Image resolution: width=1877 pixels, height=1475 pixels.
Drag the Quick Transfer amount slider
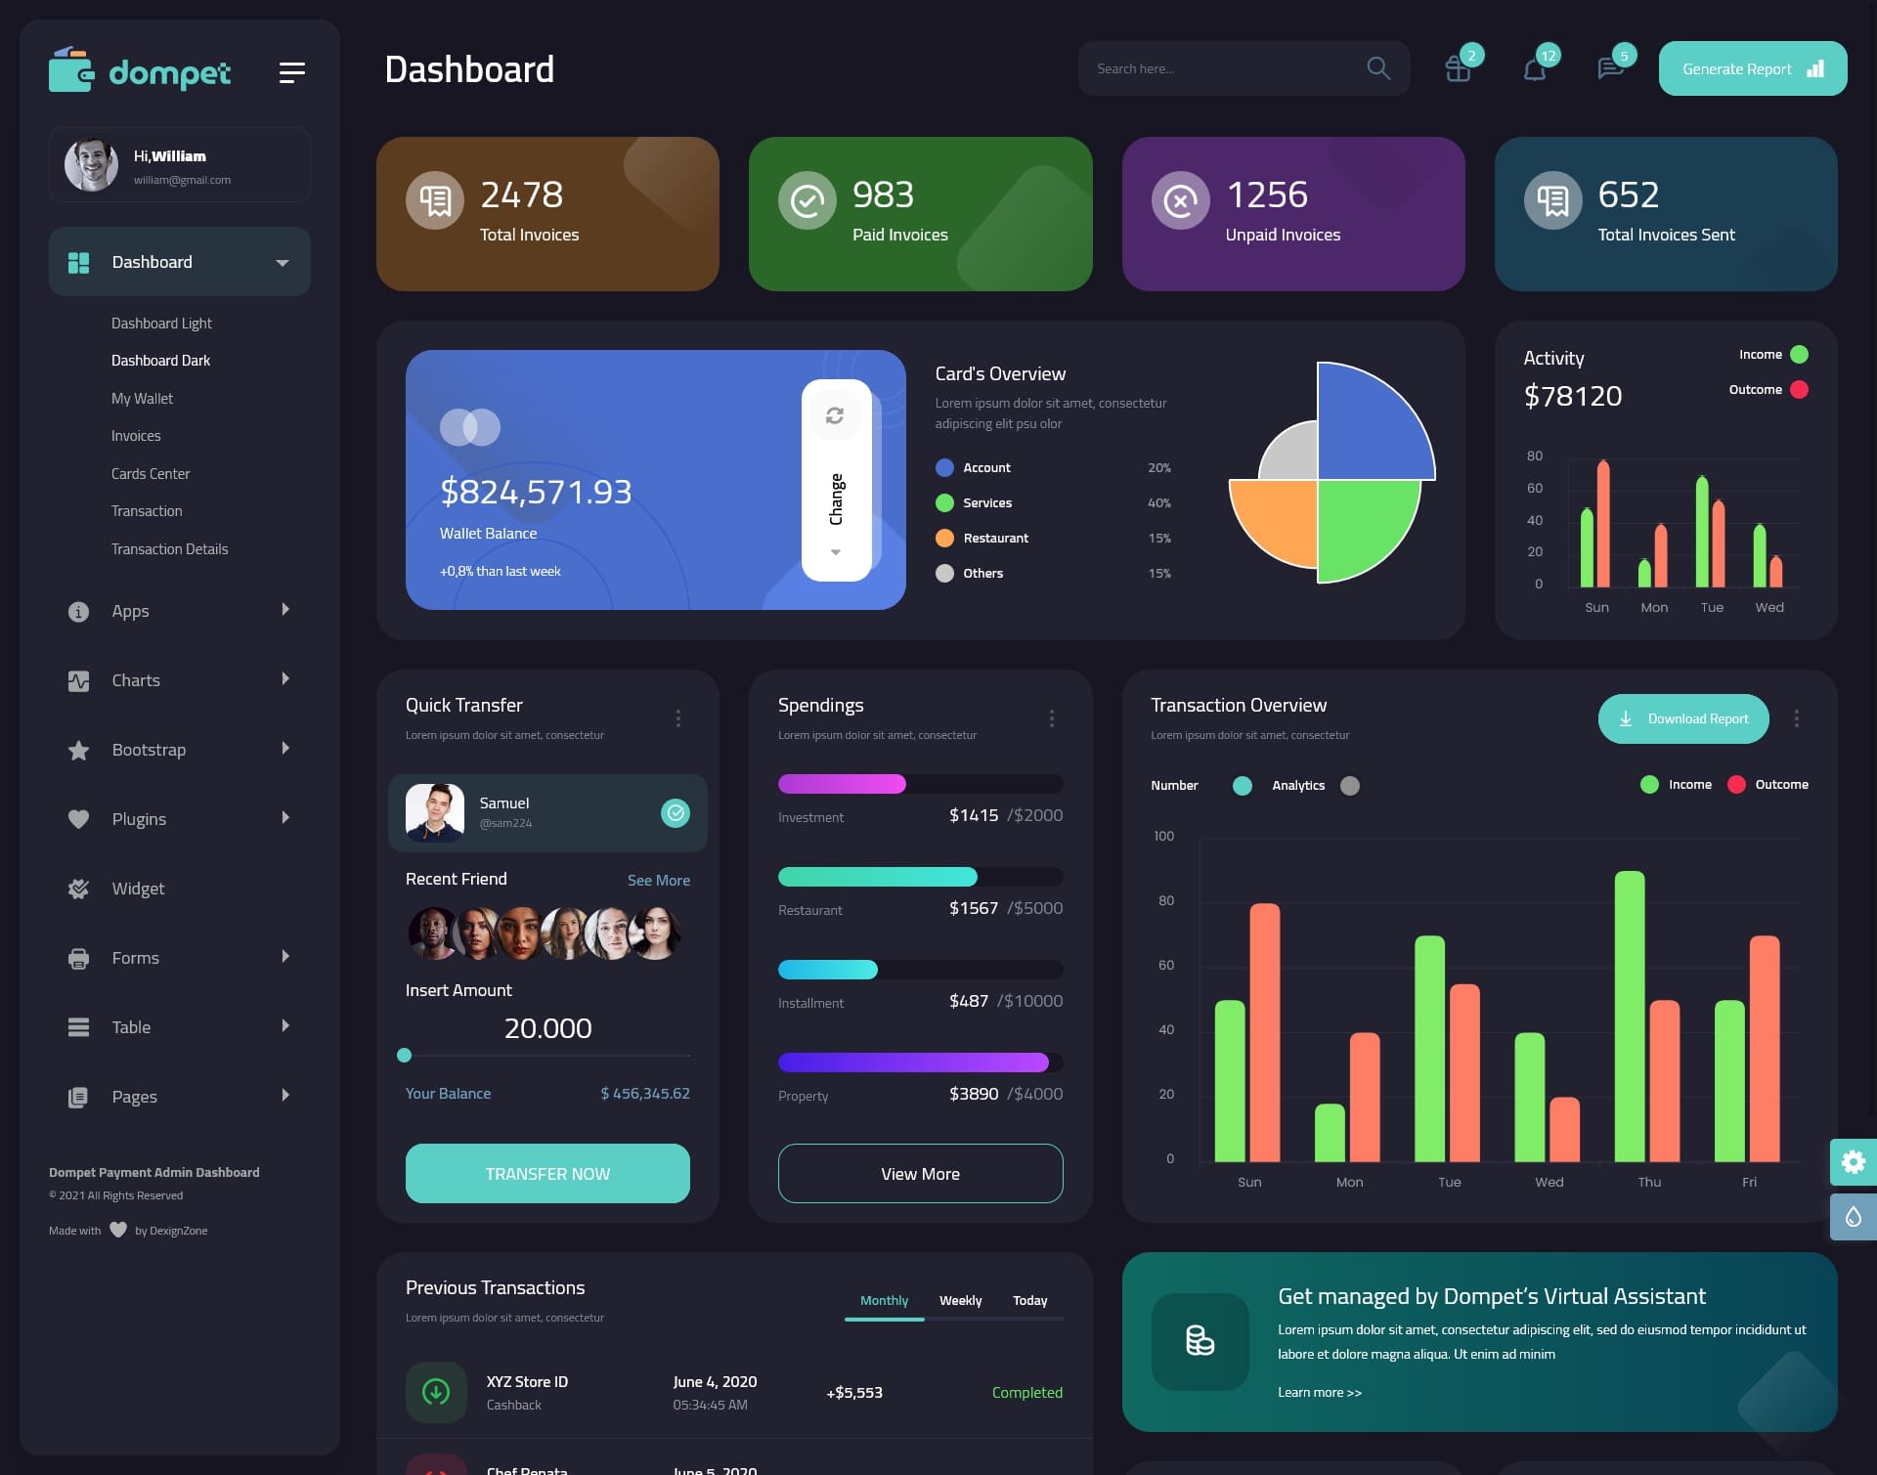coord(406,1055)
